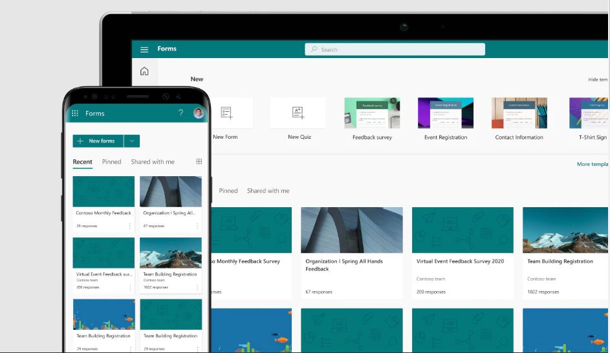The width and height of the screenshot is (610, 353).
Task: Click the New Form icon tile on the tablet
Action: tap(226, 112)
